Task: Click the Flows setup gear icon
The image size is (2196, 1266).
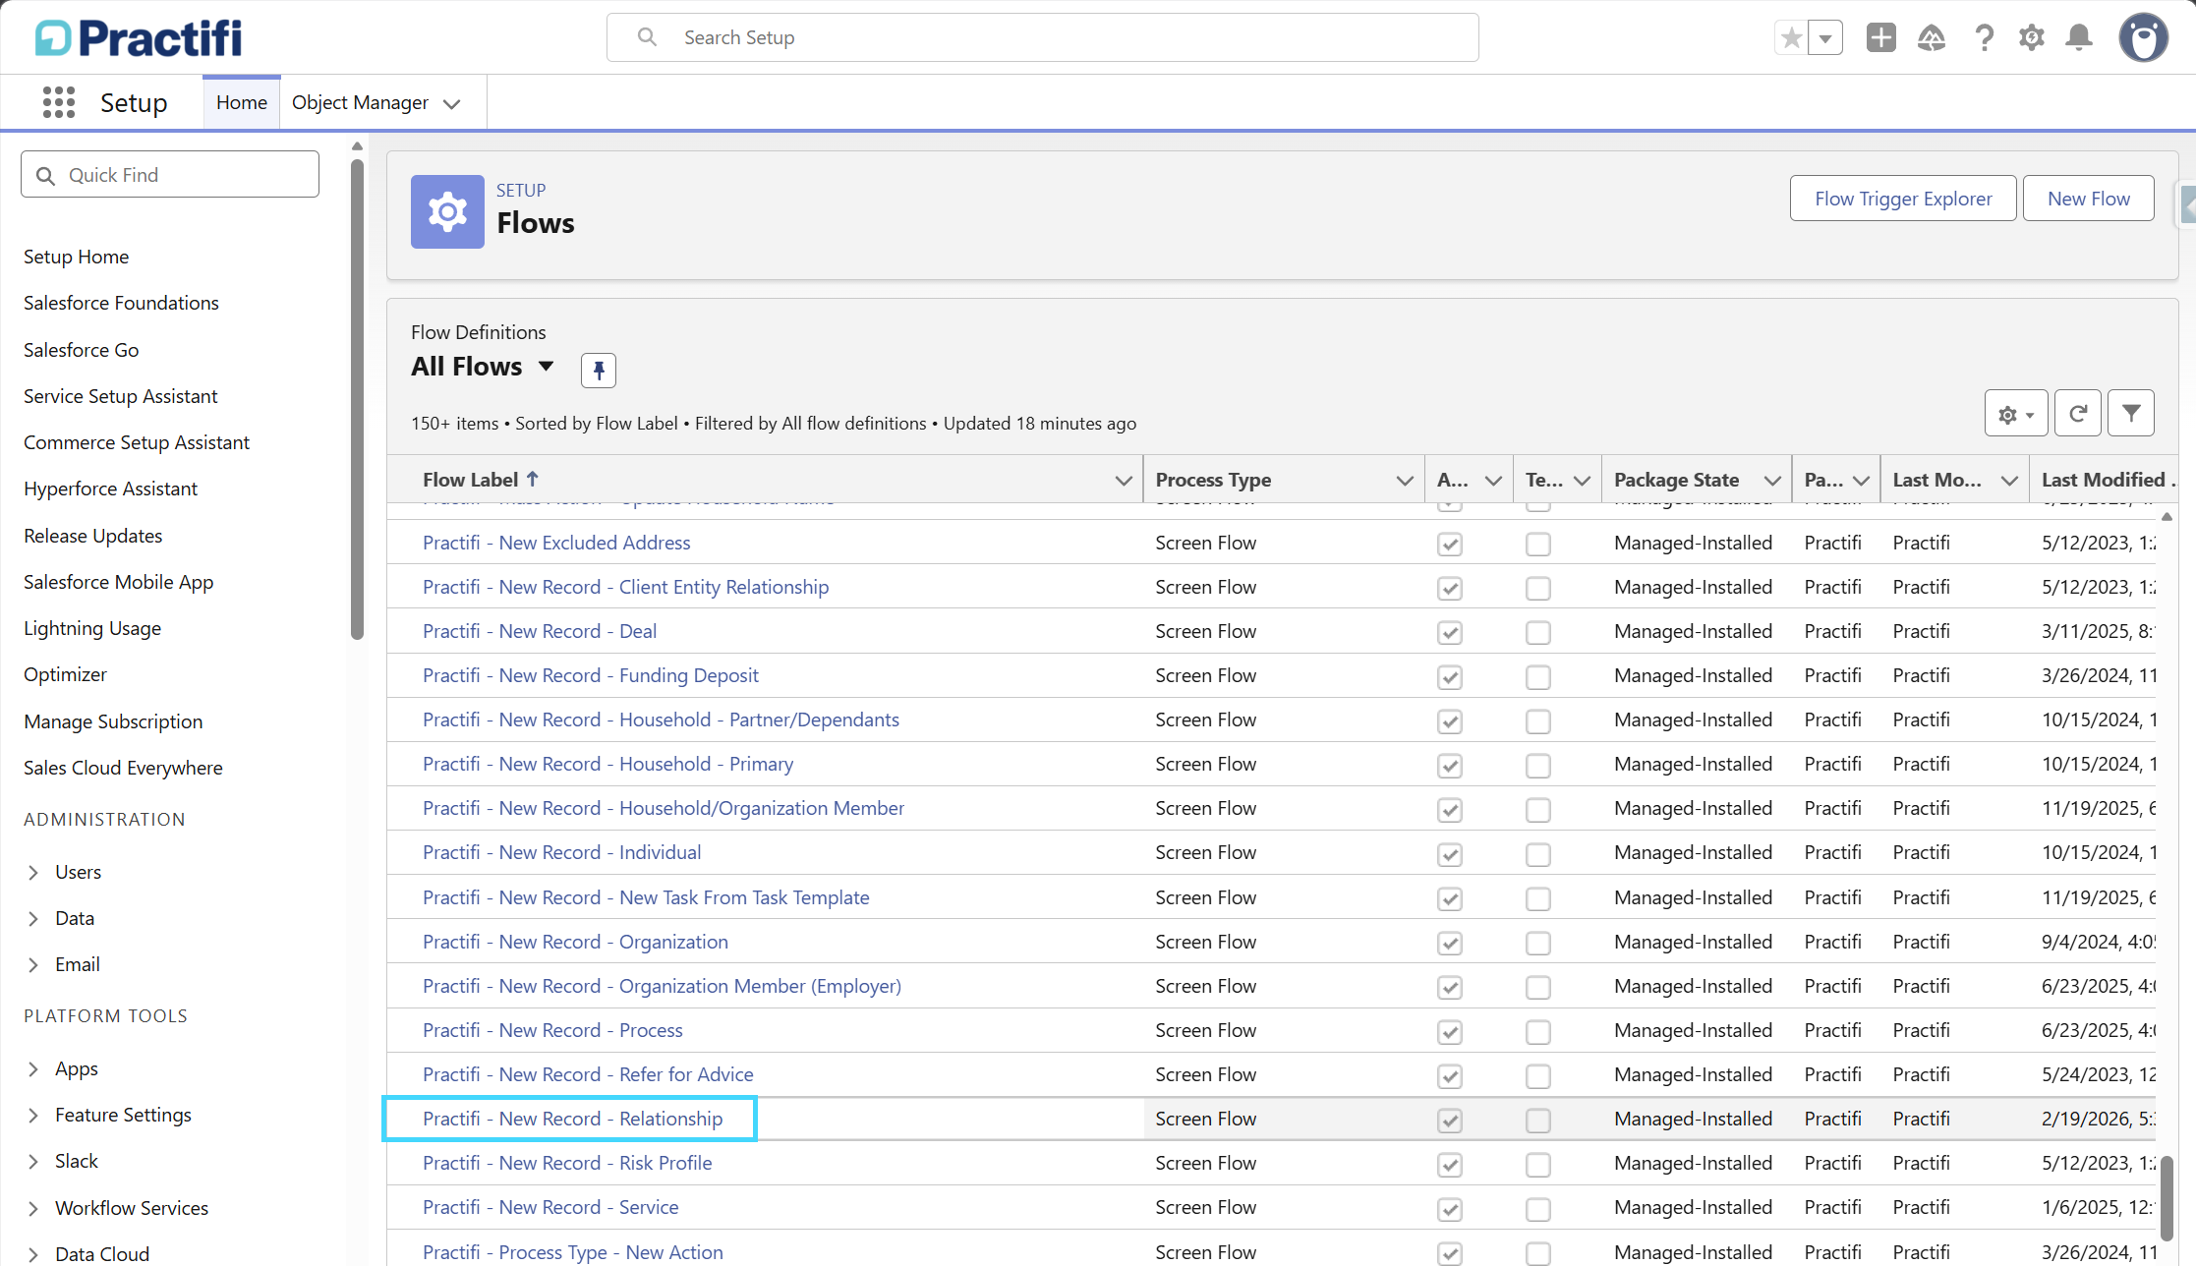Action: coord(447,211)
